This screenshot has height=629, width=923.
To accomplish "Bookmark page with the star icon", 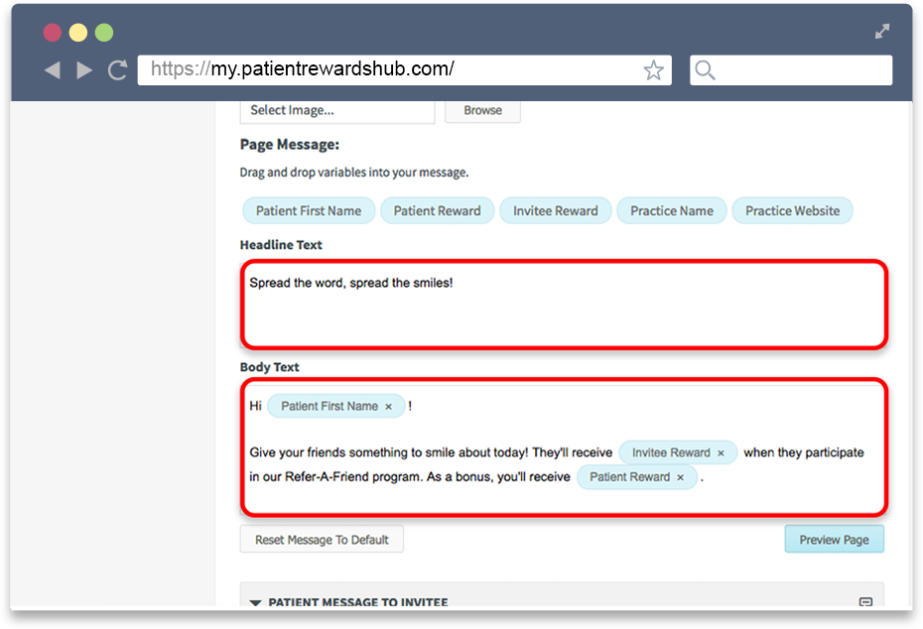I will (653, 70).
